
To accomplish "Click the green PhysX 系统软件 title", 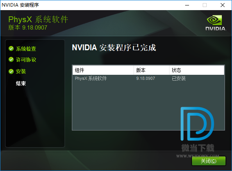I will click(38, 19).
